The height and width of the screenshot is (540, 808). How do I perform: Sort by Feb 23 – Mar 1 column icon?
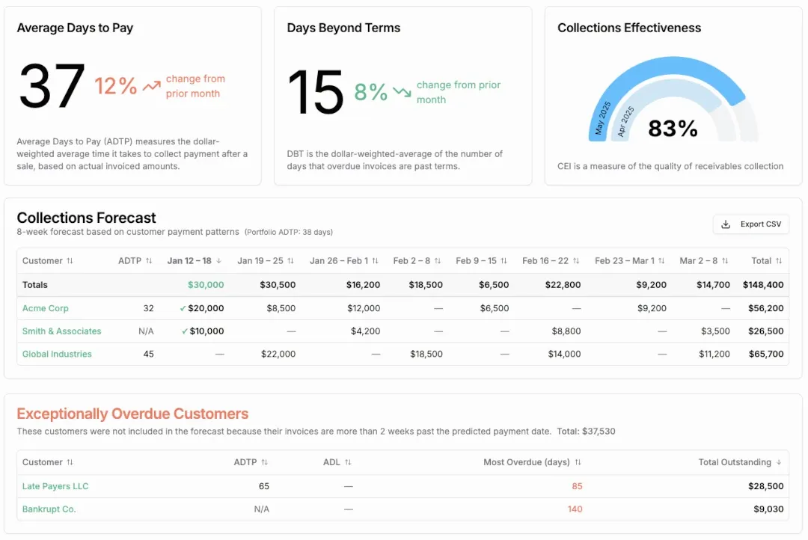(661, 261)
